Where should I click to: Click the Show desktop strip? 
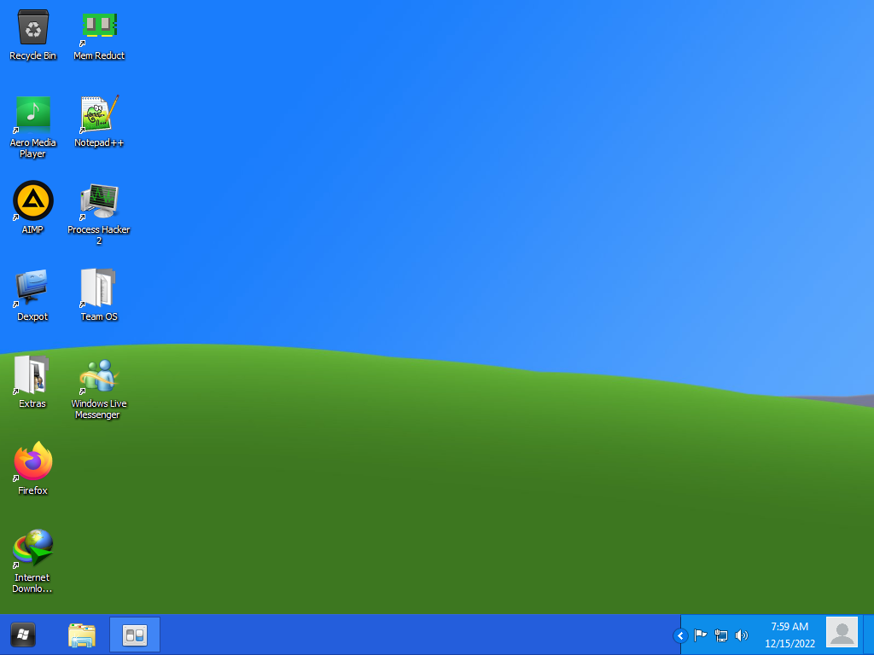(868, 635)
